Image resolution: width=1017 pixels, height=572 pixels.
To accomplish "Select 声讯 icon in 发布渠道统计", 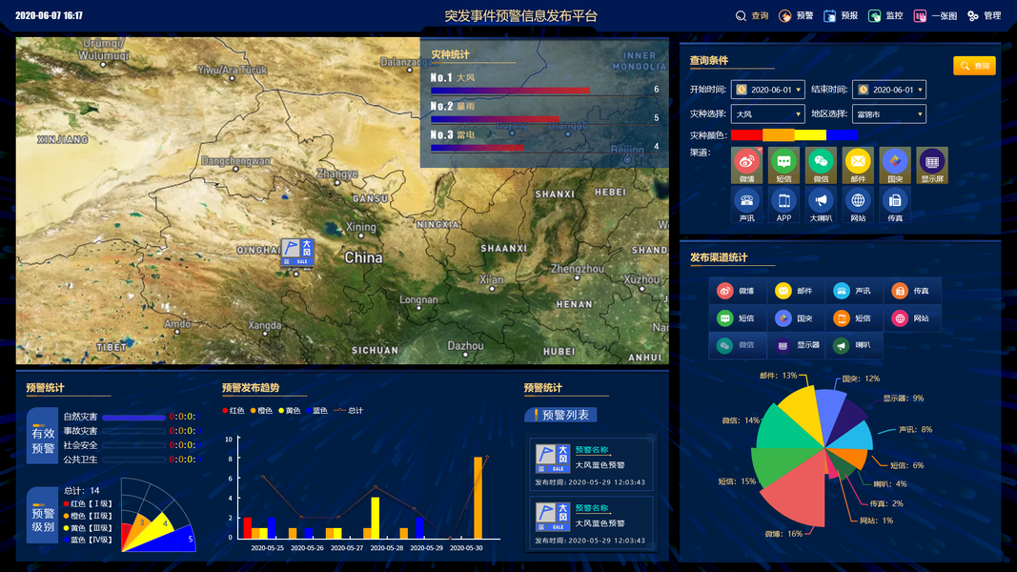I will point(842,291).
